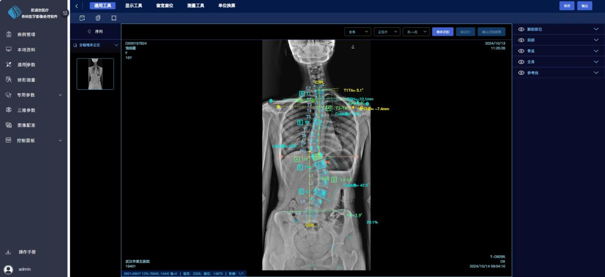Collapse the 全幅椎体正位 series chevron
This screenshot has width=605, height=277.
[x=116, y=45]
